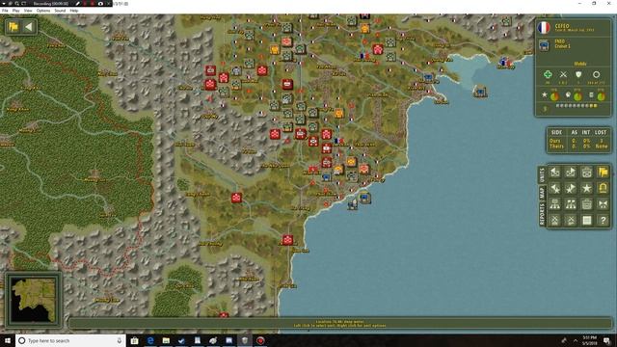The width and height of the screenshot is (617, 347).
Task: Click the first crossed swords icon in bottom row
Action: pos(555,221)
